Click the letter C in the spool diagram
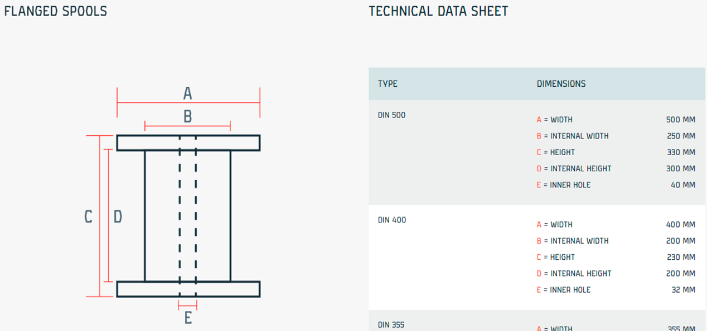Screen dimensions: 707x331 88,216
